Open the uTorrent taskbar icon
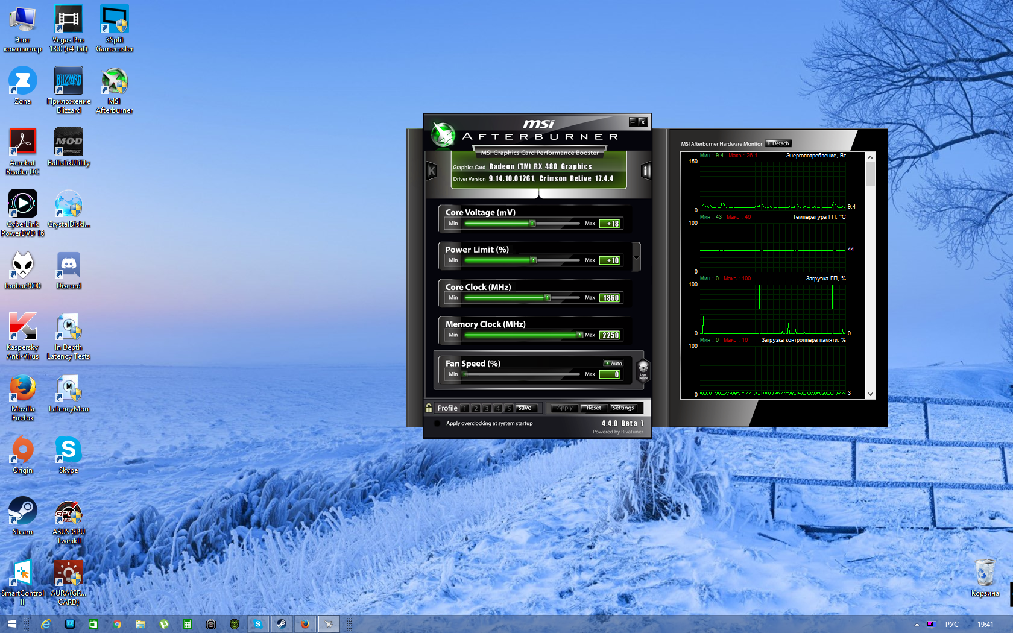This screenshot has width=1013, height=633. click(x=164, y=624)
